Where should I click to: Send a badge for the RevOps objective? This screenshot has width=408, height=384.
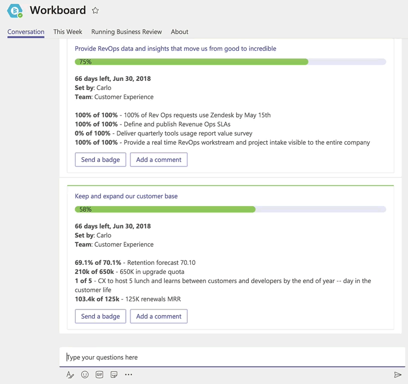pos(100,160)
